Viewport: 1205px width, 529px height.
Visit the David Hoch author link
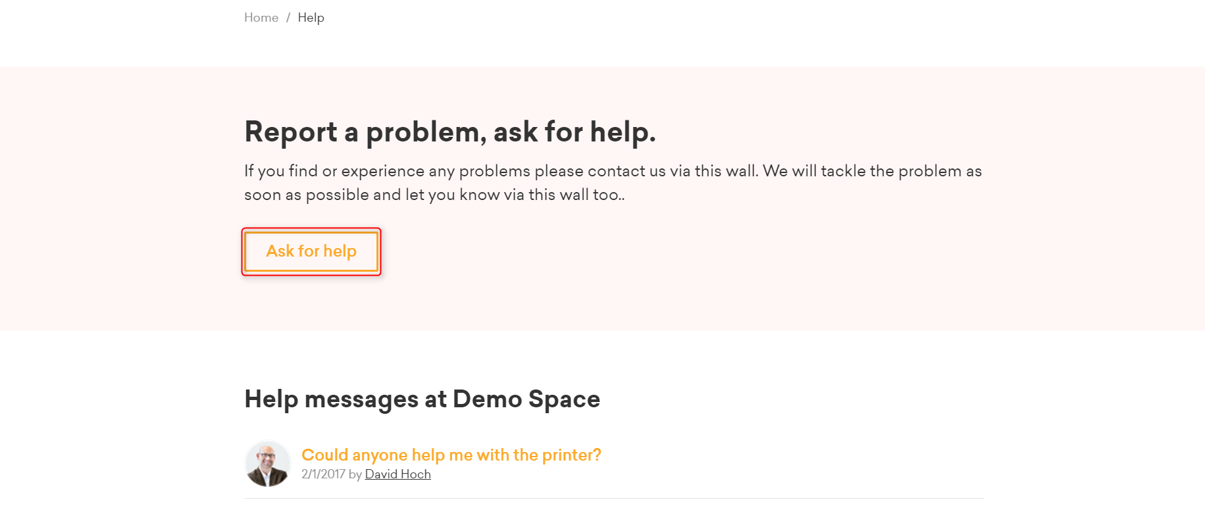[x=397, y=474]
